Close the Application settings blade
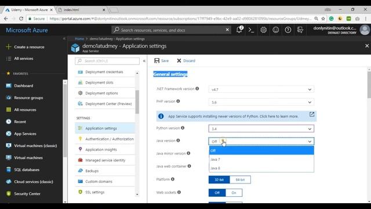Image resolution: width=371 pixels, height=209 pixels. coord(367,46)
